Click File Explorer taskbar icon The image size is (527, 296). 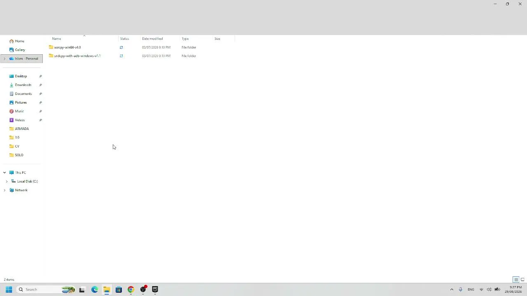pyautogui.click(x=107, y=289)
